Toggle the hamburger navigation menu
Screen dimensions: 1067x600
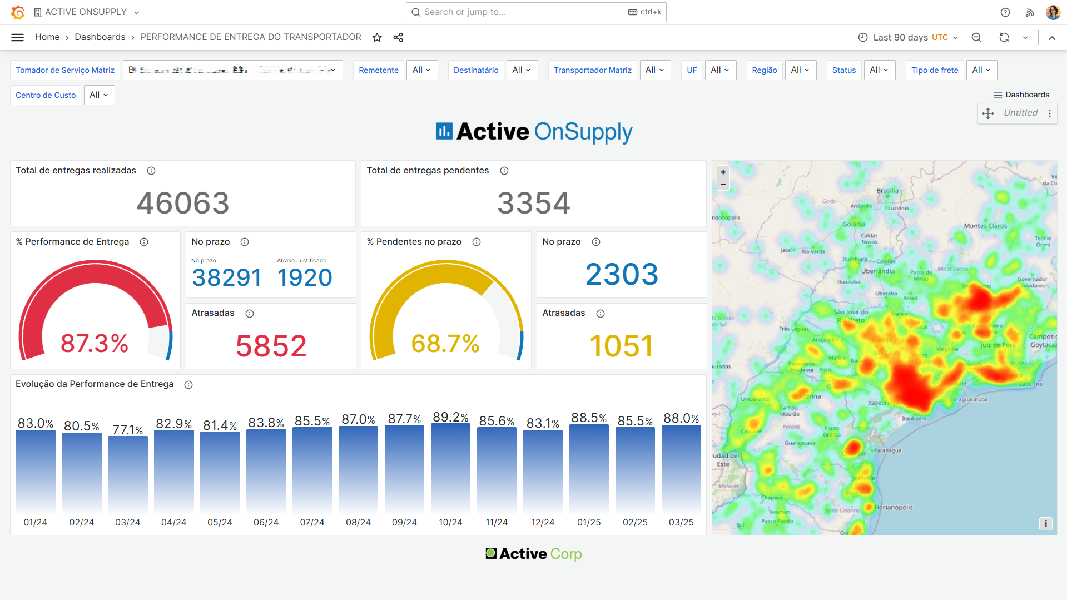click(x=18, y=37)
